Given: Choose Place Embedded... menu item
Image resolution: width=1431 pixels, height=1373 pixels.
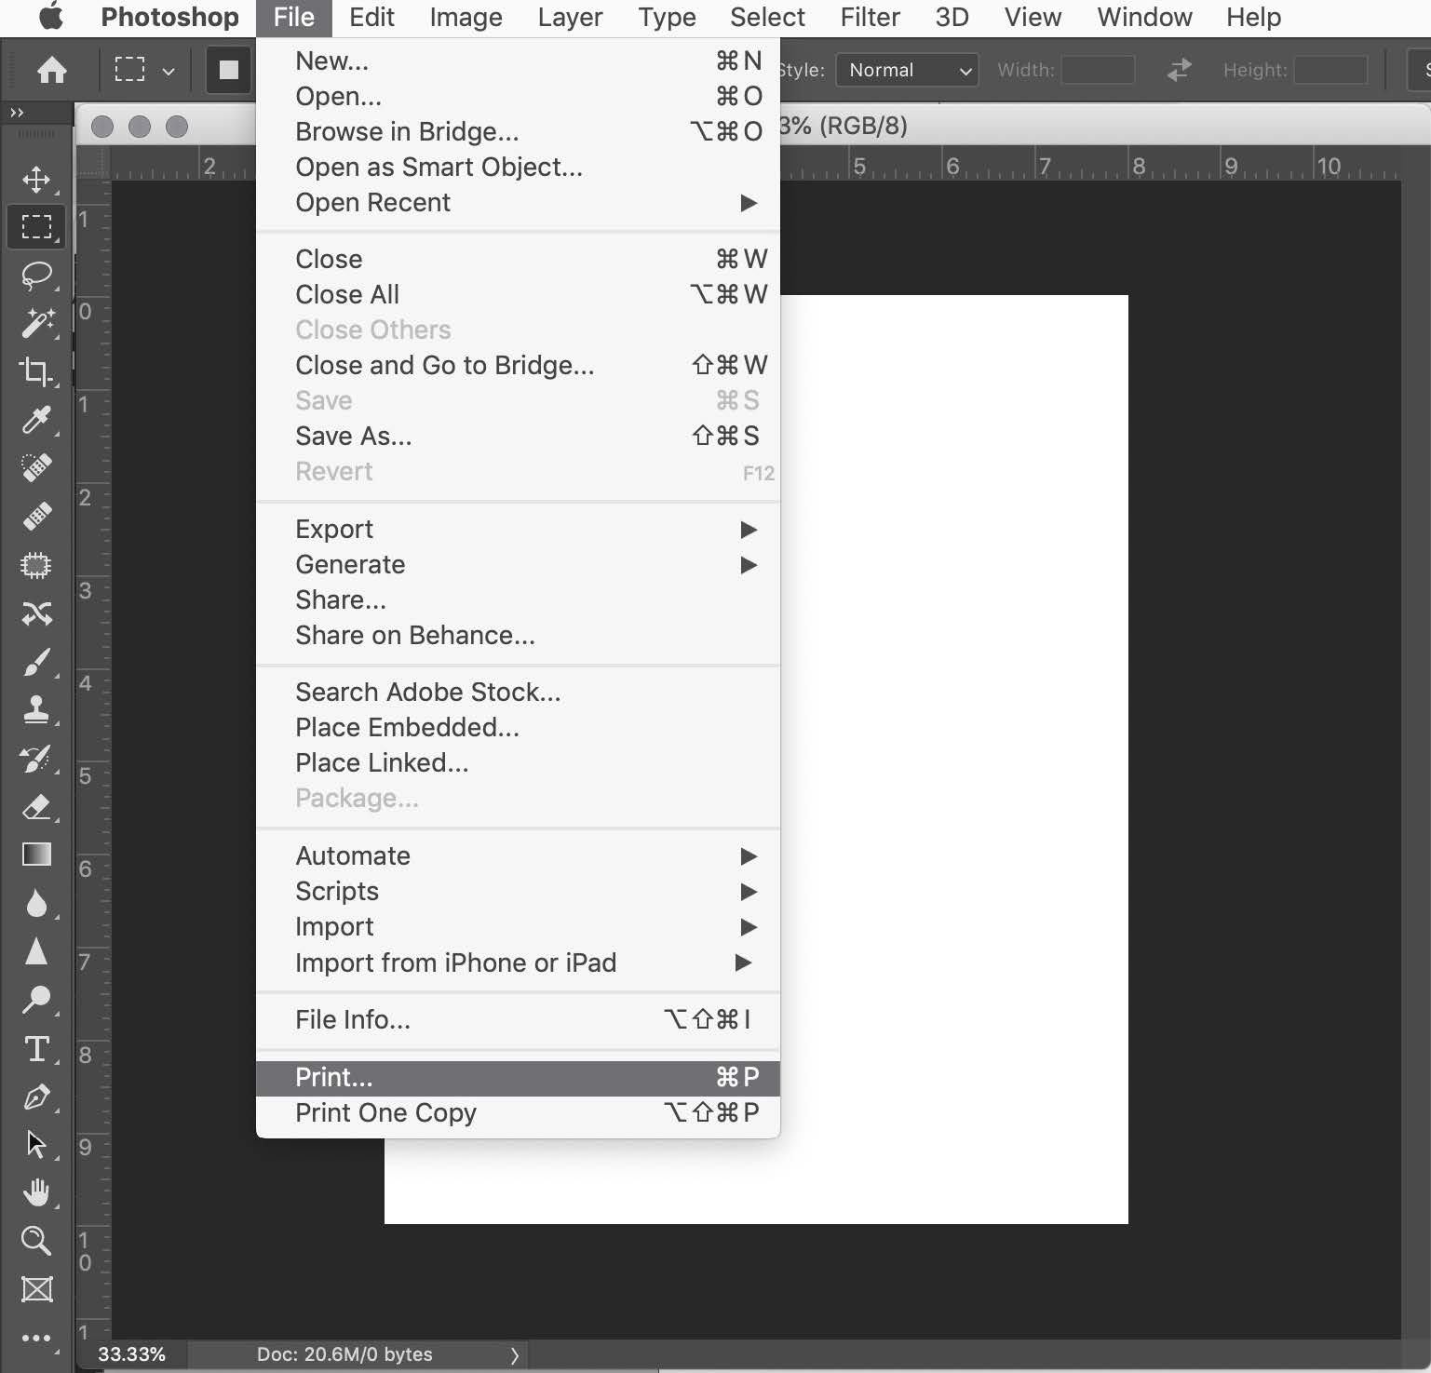Looking at the screenshot, I should [x=518, y=728].
